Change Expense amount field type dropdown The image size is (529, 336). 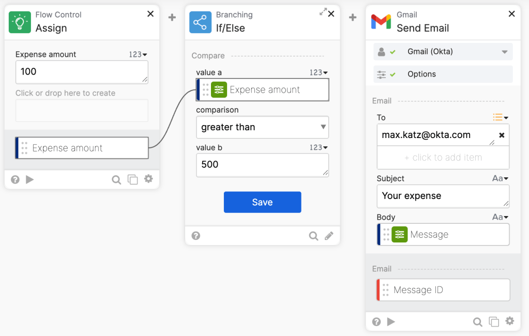click(x=138, y=54)
